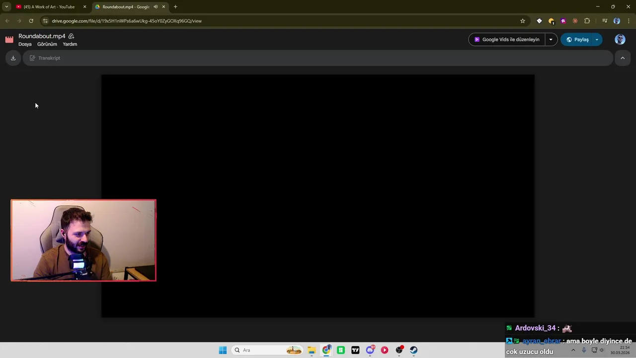636x358 pixels.
Task: Click Ardovski_34 username in chat overlay
Action: pos(535,328)
